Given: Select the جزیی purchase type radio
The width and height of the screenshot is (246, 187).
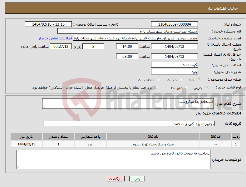Looking at the screenshot, I should [x=207, y=87].
